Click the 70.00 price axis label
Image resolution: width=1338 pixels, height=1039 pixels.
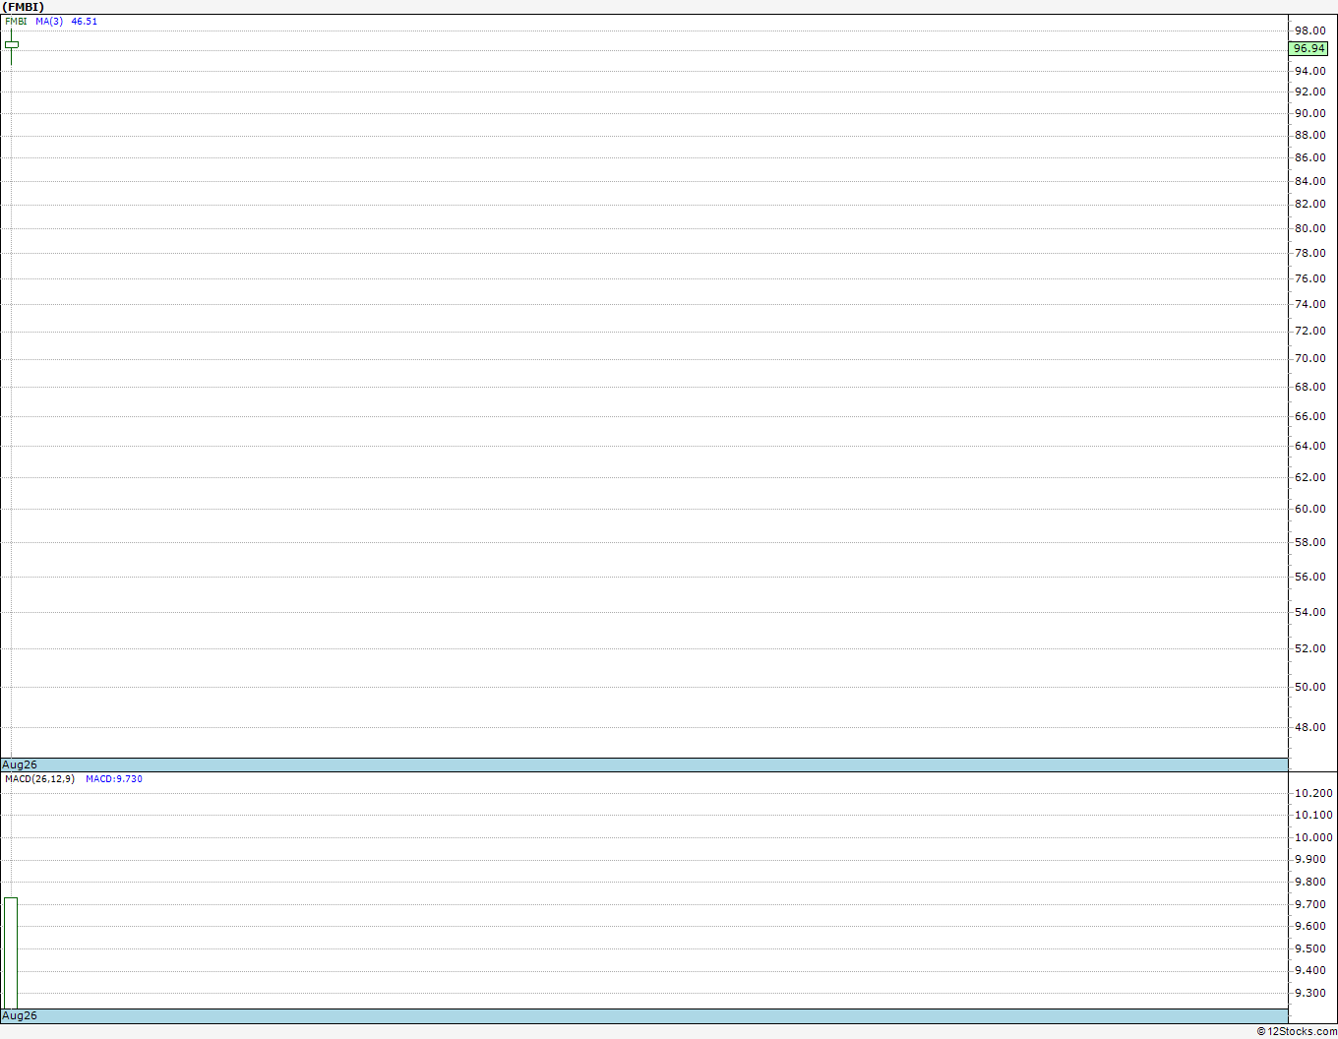(x=1309, y=358)
